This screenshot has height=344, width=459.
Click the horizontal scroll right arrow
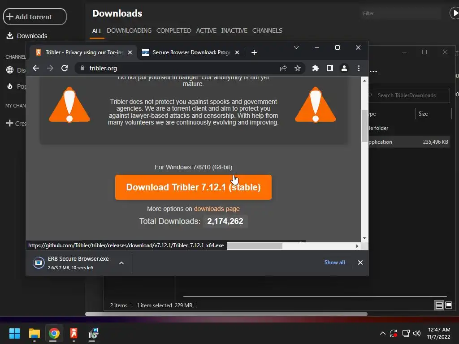tap(357, 246)
